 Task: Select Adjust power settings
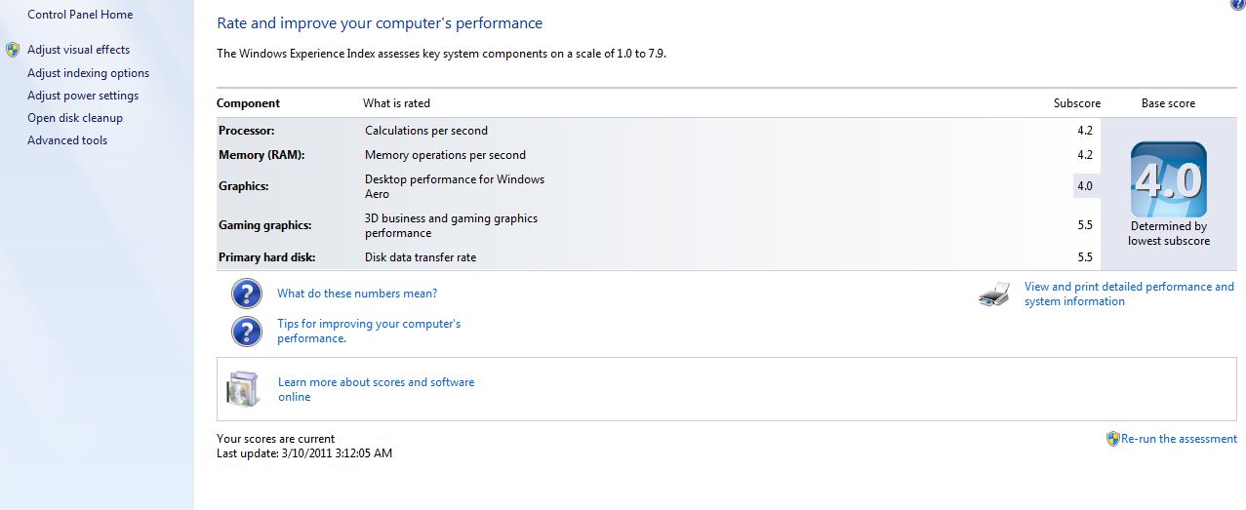click(x=83, y=96)
